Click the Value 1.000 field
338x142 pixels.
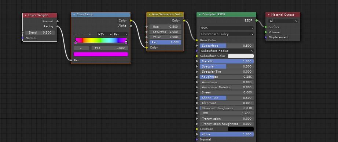click(165, 37)
